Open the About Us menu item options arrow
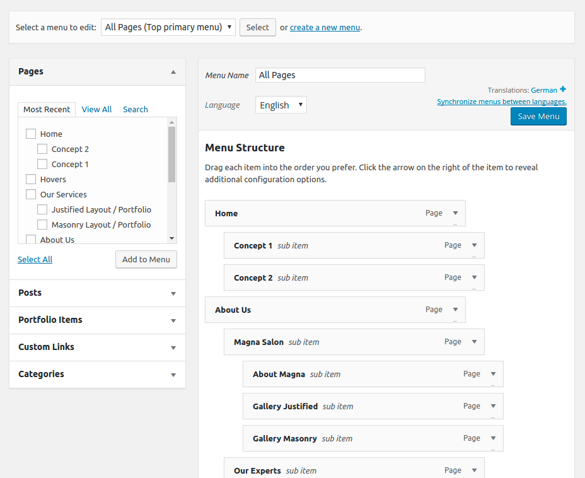 tap(455, 310)
